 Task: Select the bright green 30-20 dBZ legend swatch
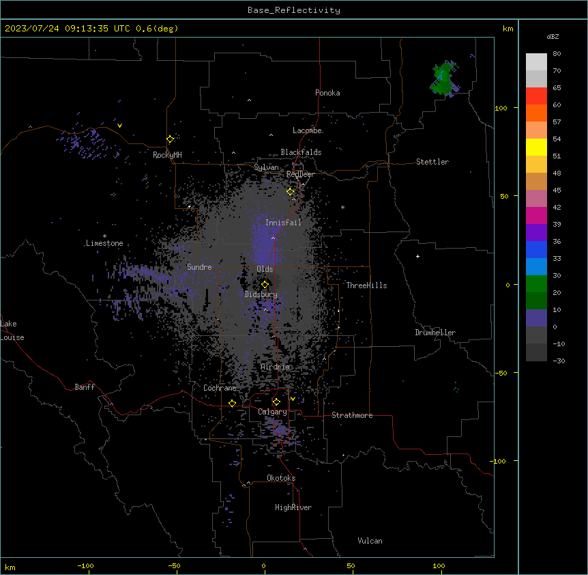tap(536, 284)
